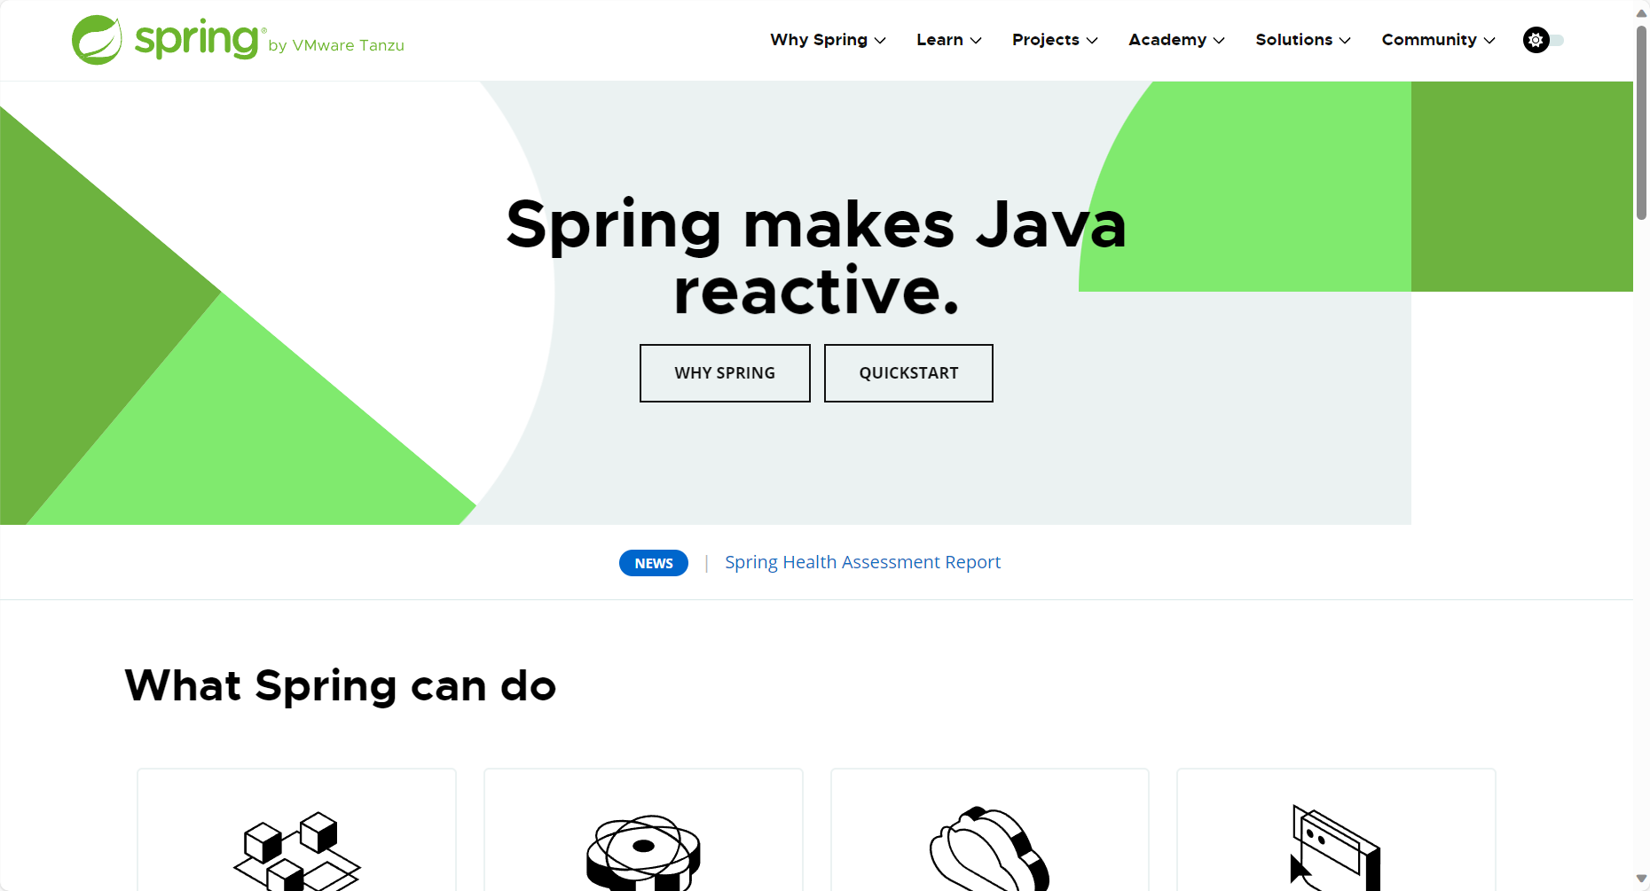Click the vertical scrollbar thumb
The width and height of the screenshot is (1650, 891).
[1641, 121]
